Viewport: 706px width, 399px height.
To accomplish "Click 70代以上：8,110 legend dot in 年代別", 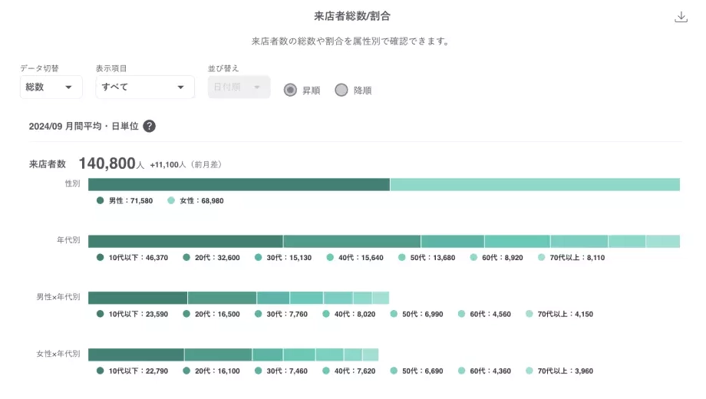I will click(542, 257).
